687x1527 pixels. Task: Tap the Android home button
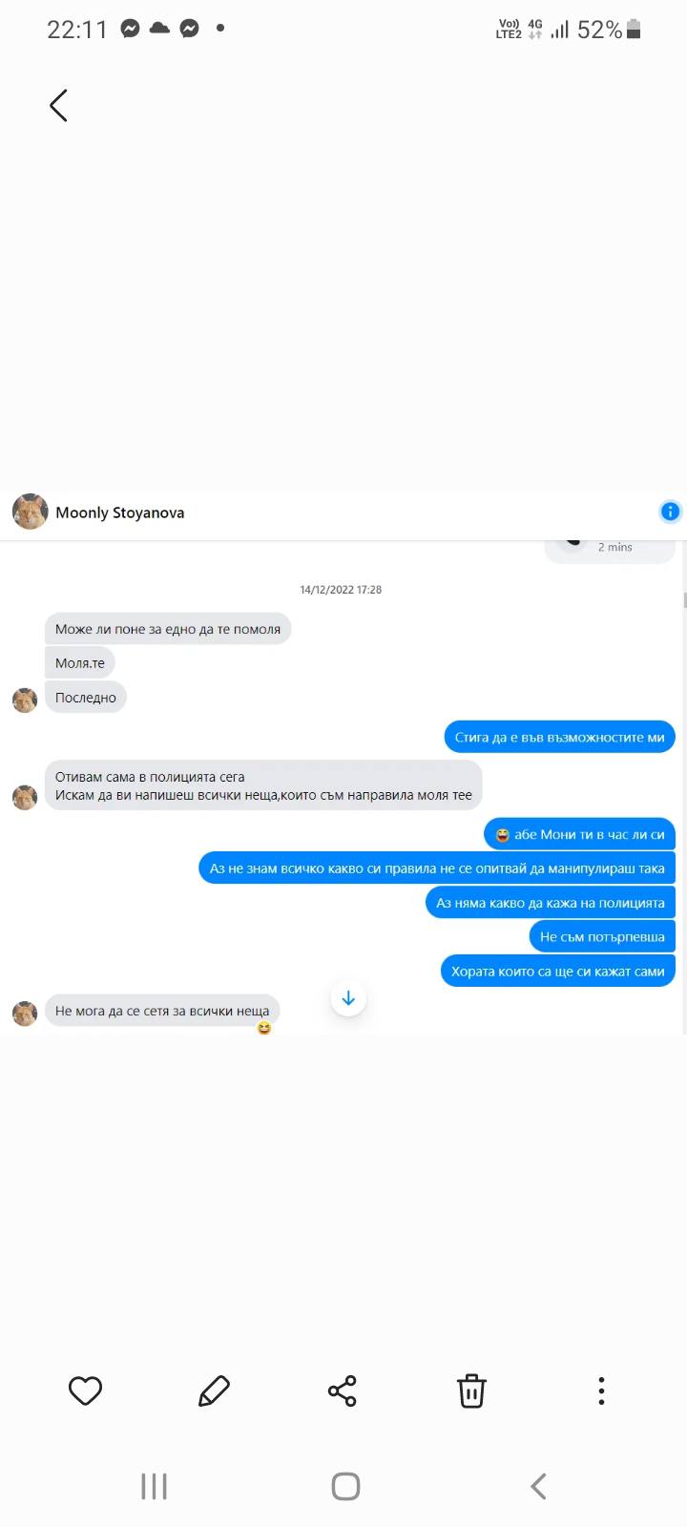pos(345,1486)
